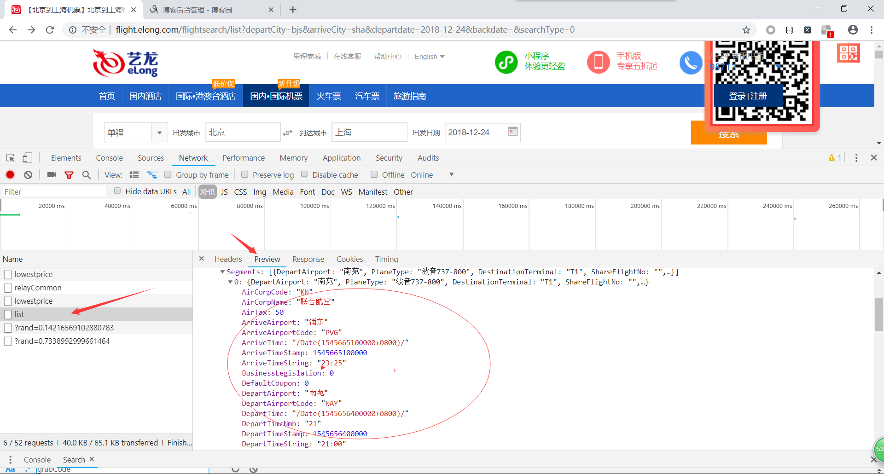Image resolution: width=884 pixels, height=474 pixels.
Task: Activate the DevTools inspect element picker
Action: pos(10,158)
